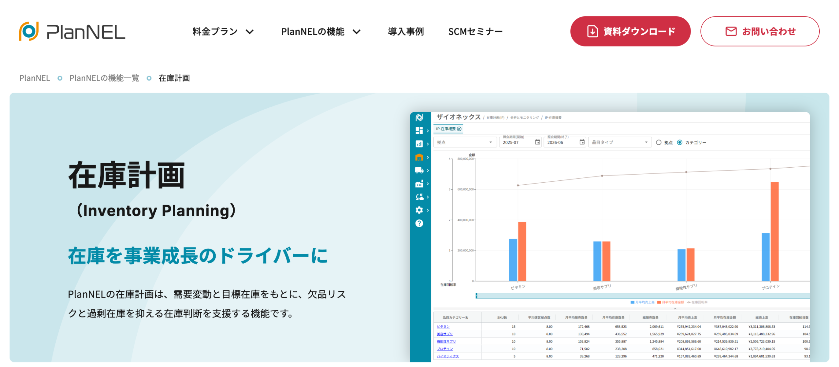
Task: Click the help question mark icon in the sidebar
Action: coord(419,223)
